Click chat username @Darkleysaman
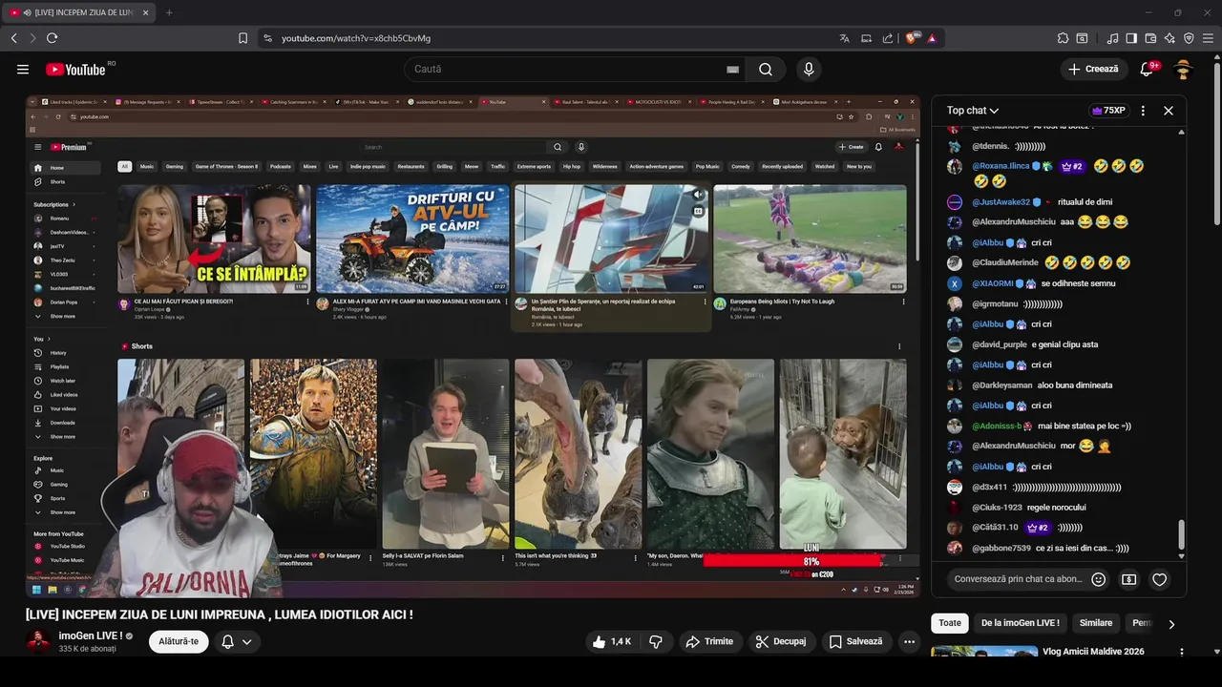The height and width of the screenshot is (687, 1222). 1002,385
